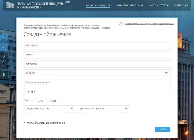Screen dimensions: 194x140
Task: Select the ЖЕН gender radio button
Action: [48, 100]
